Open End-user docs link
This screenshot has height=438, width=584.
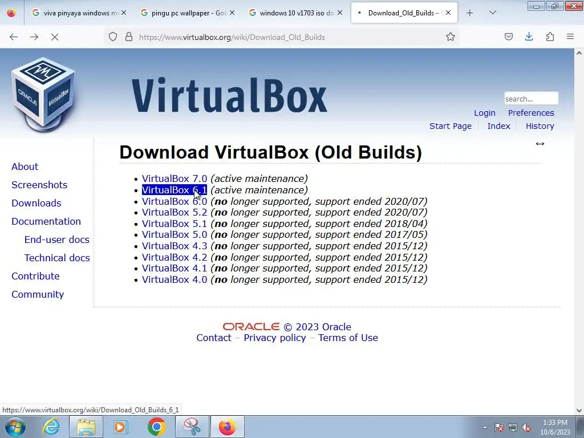tap(56, 240)
